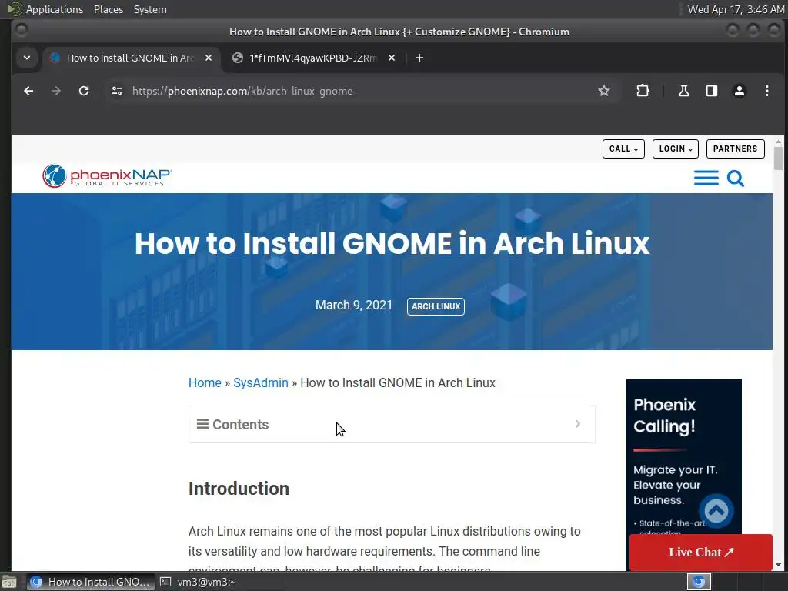Click the scroll-to-top round arrow button
The width and height of the screenshot is (788, 591).
716,511
